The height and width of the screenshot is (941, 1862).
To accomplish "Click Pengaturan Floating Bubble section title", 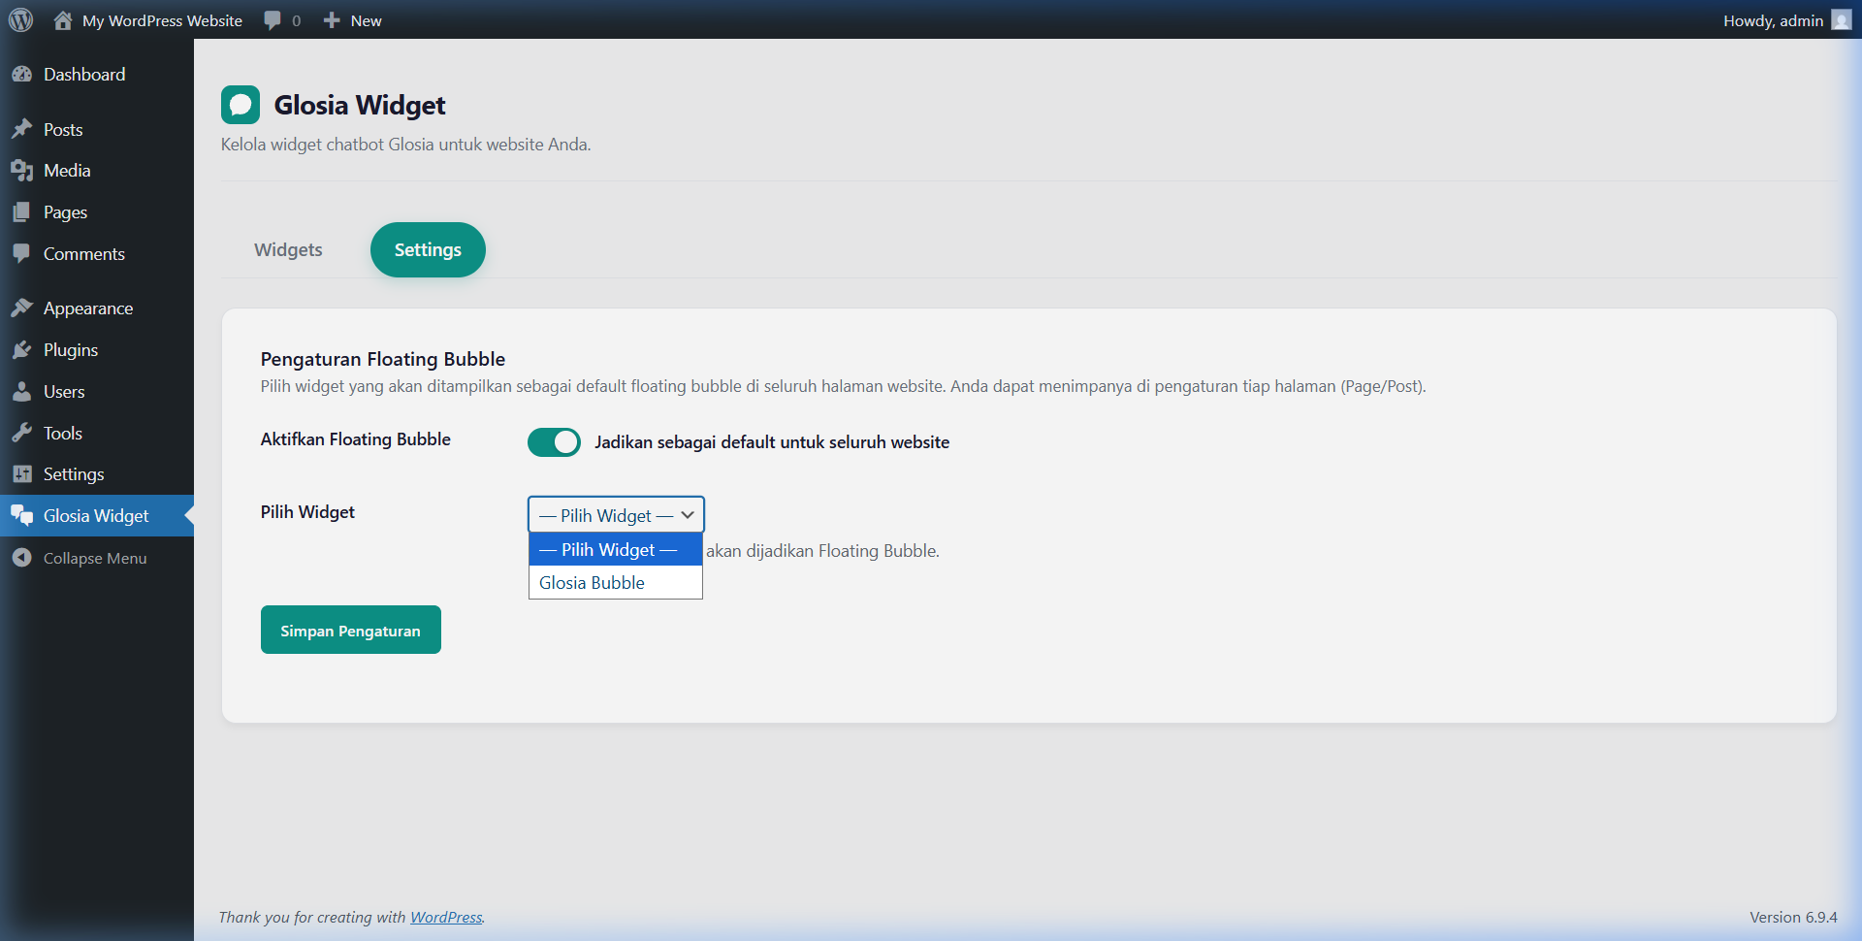I will pyautogui.click(x=383, y=359).
